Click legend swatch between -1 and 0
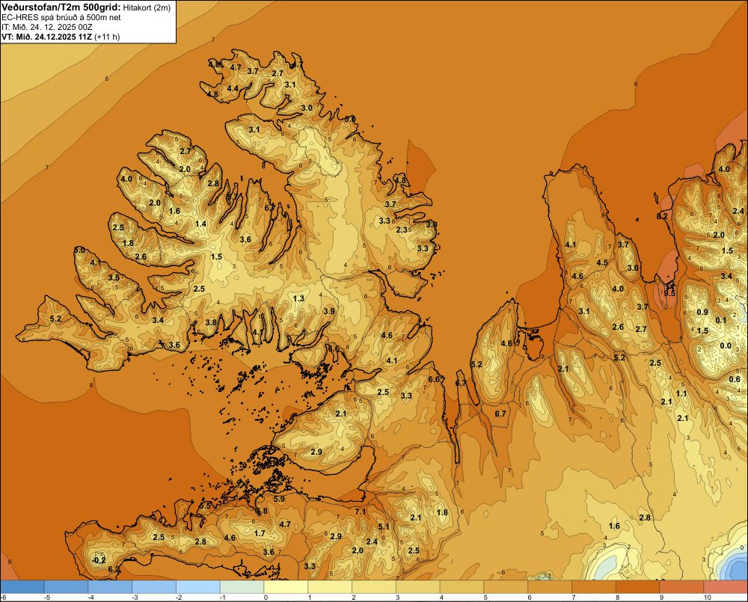 (242, 587)
